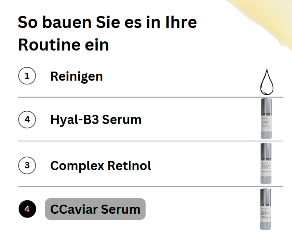Click step circle 3 beside Complex Retinol
The height and width of the screenshot is (237, 292).
click(x=27, y=166)
